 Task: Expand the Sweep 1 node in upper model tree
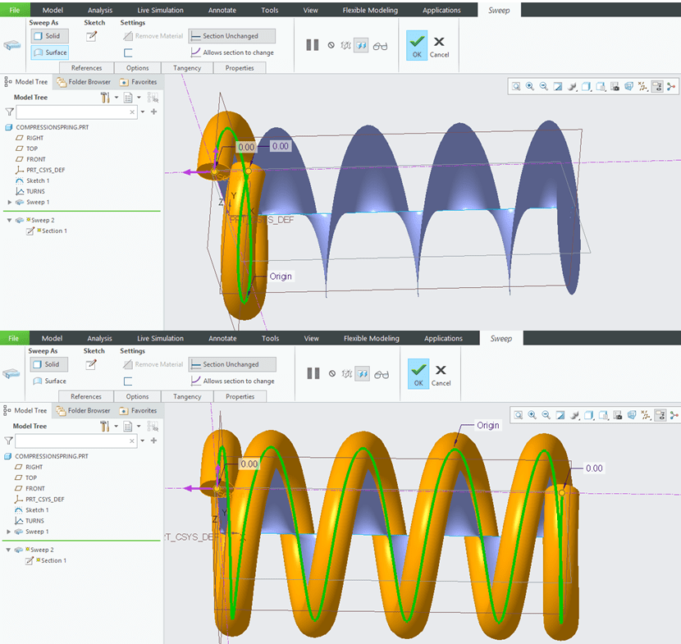(10, 202)
